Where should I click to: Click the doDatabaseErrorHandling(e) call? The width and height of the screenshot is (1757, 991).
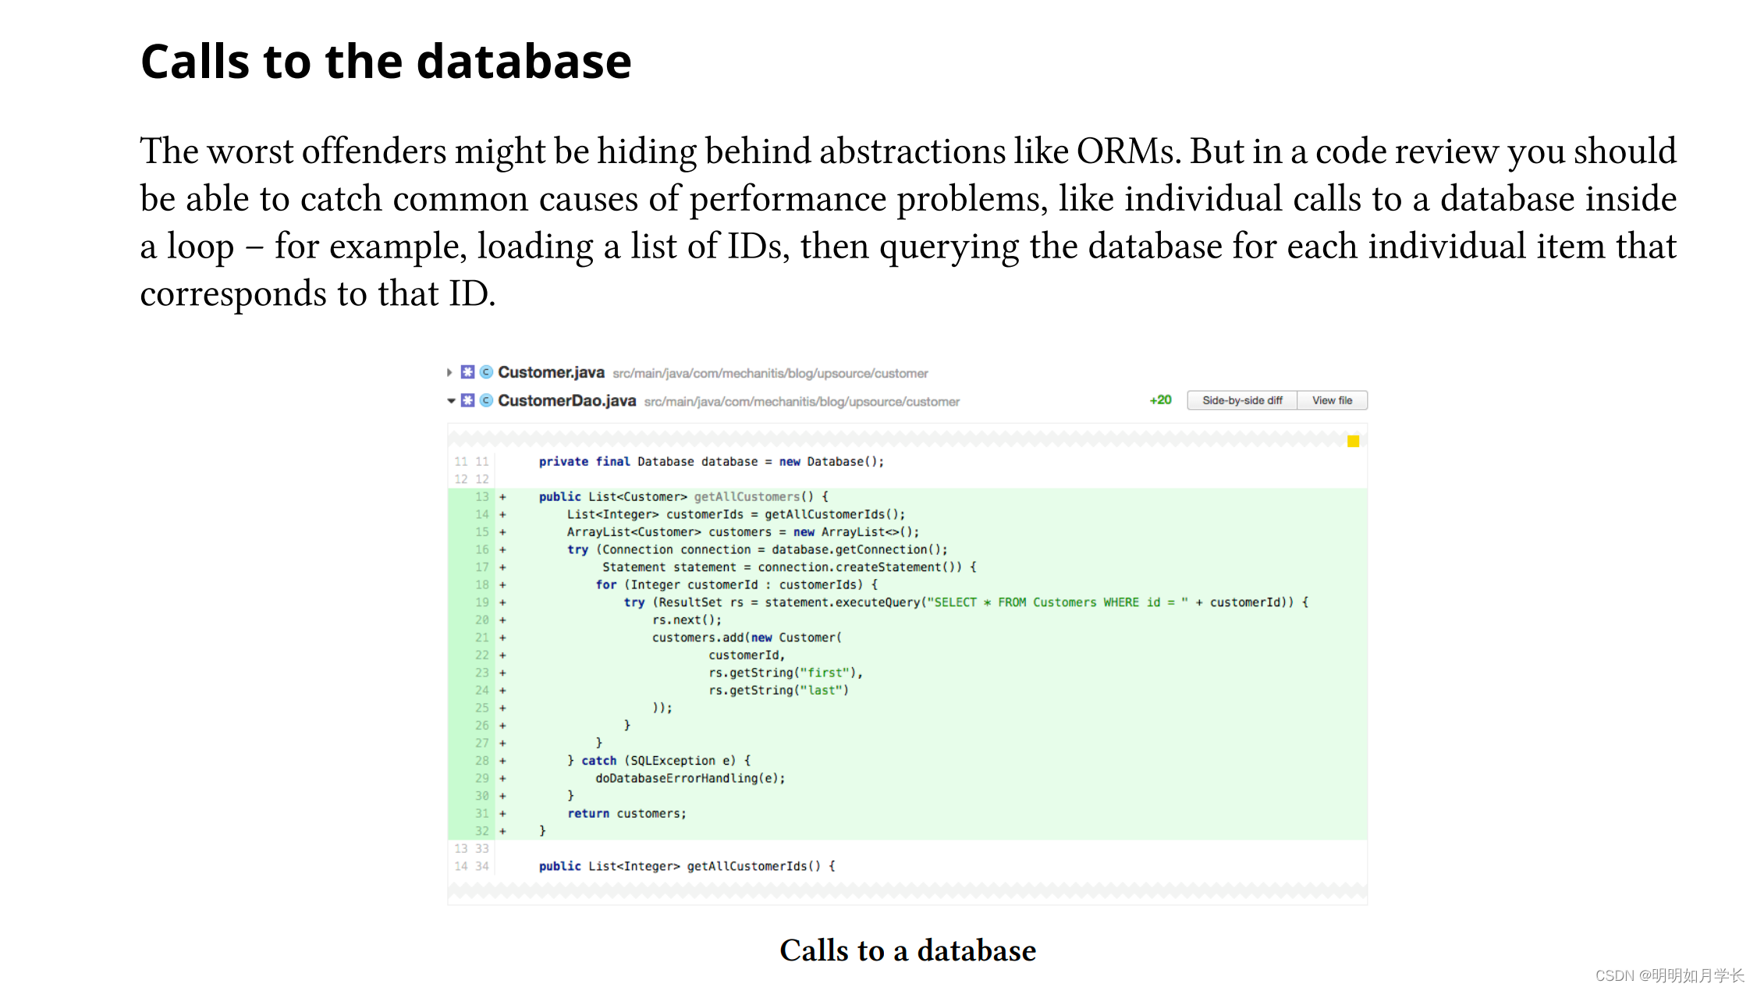click(690, 778)
